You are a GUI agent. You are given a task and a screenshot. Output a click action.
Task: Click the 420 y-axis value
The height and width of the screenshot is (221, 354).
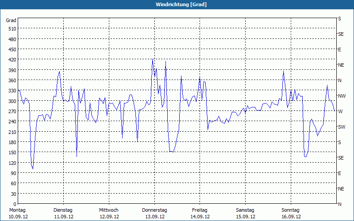[12, 60]
